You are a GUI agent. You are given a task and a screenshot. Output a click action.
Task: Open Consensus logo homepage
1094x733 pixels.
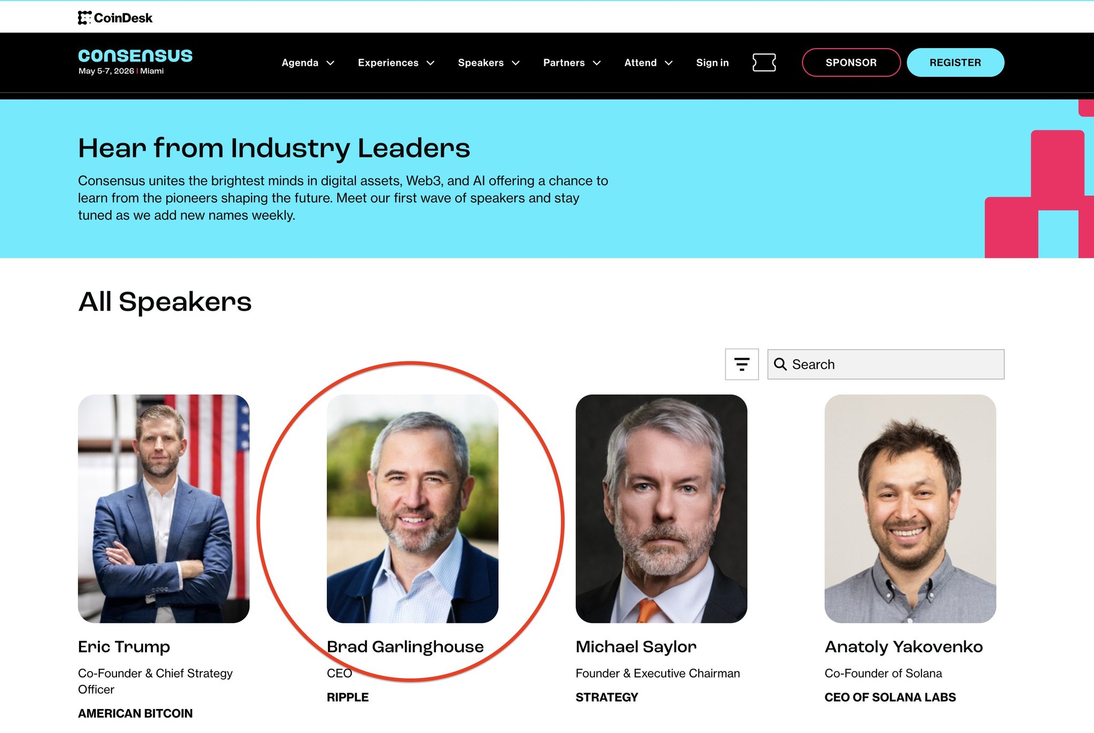(x=135, y=62)
